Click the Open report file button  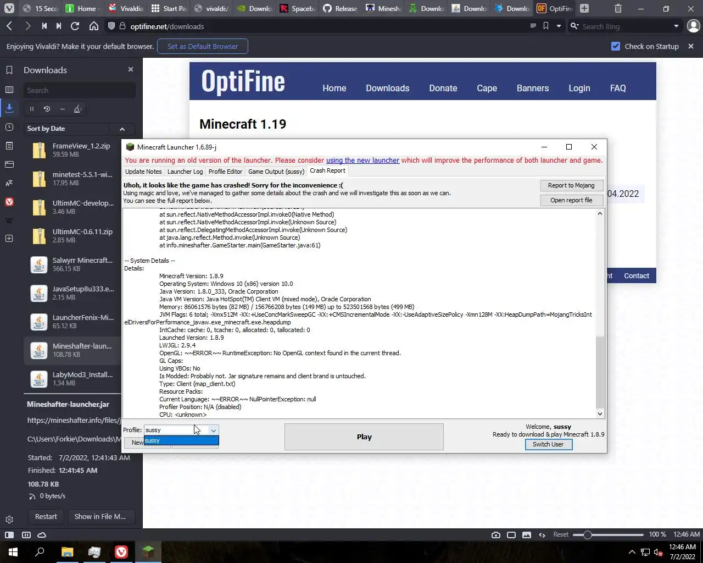571,200
